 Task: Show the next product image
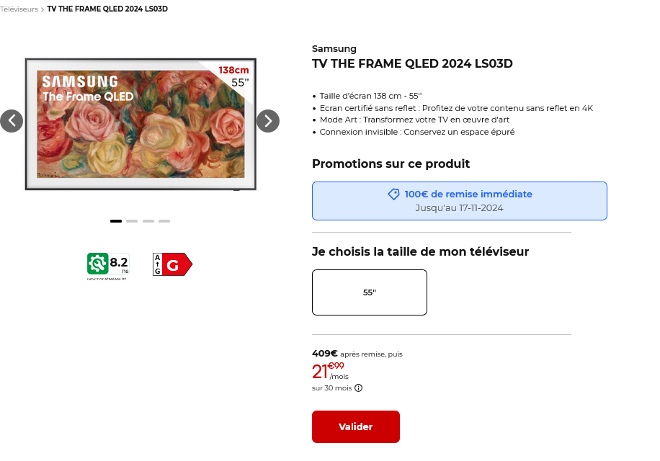(x=268, y=121)
